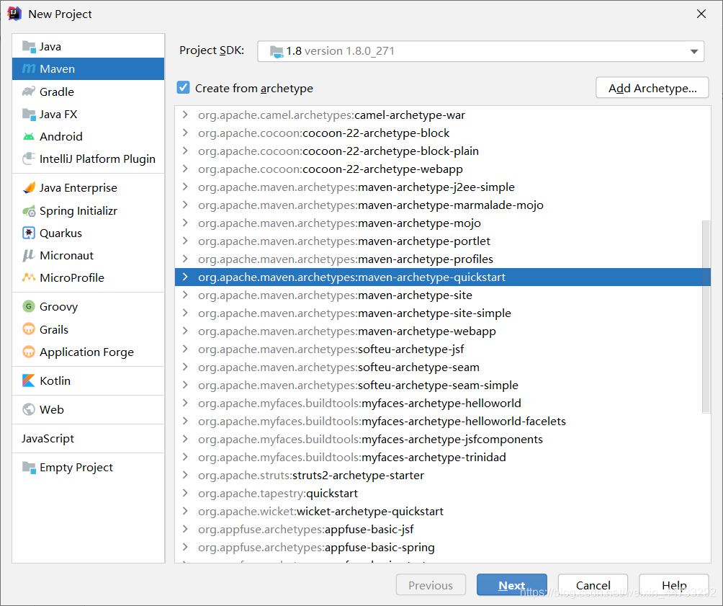The height and width of the screenshot is (606, 723).
Task: Click the Kotlin logo icon
Action: click(29, 380)
